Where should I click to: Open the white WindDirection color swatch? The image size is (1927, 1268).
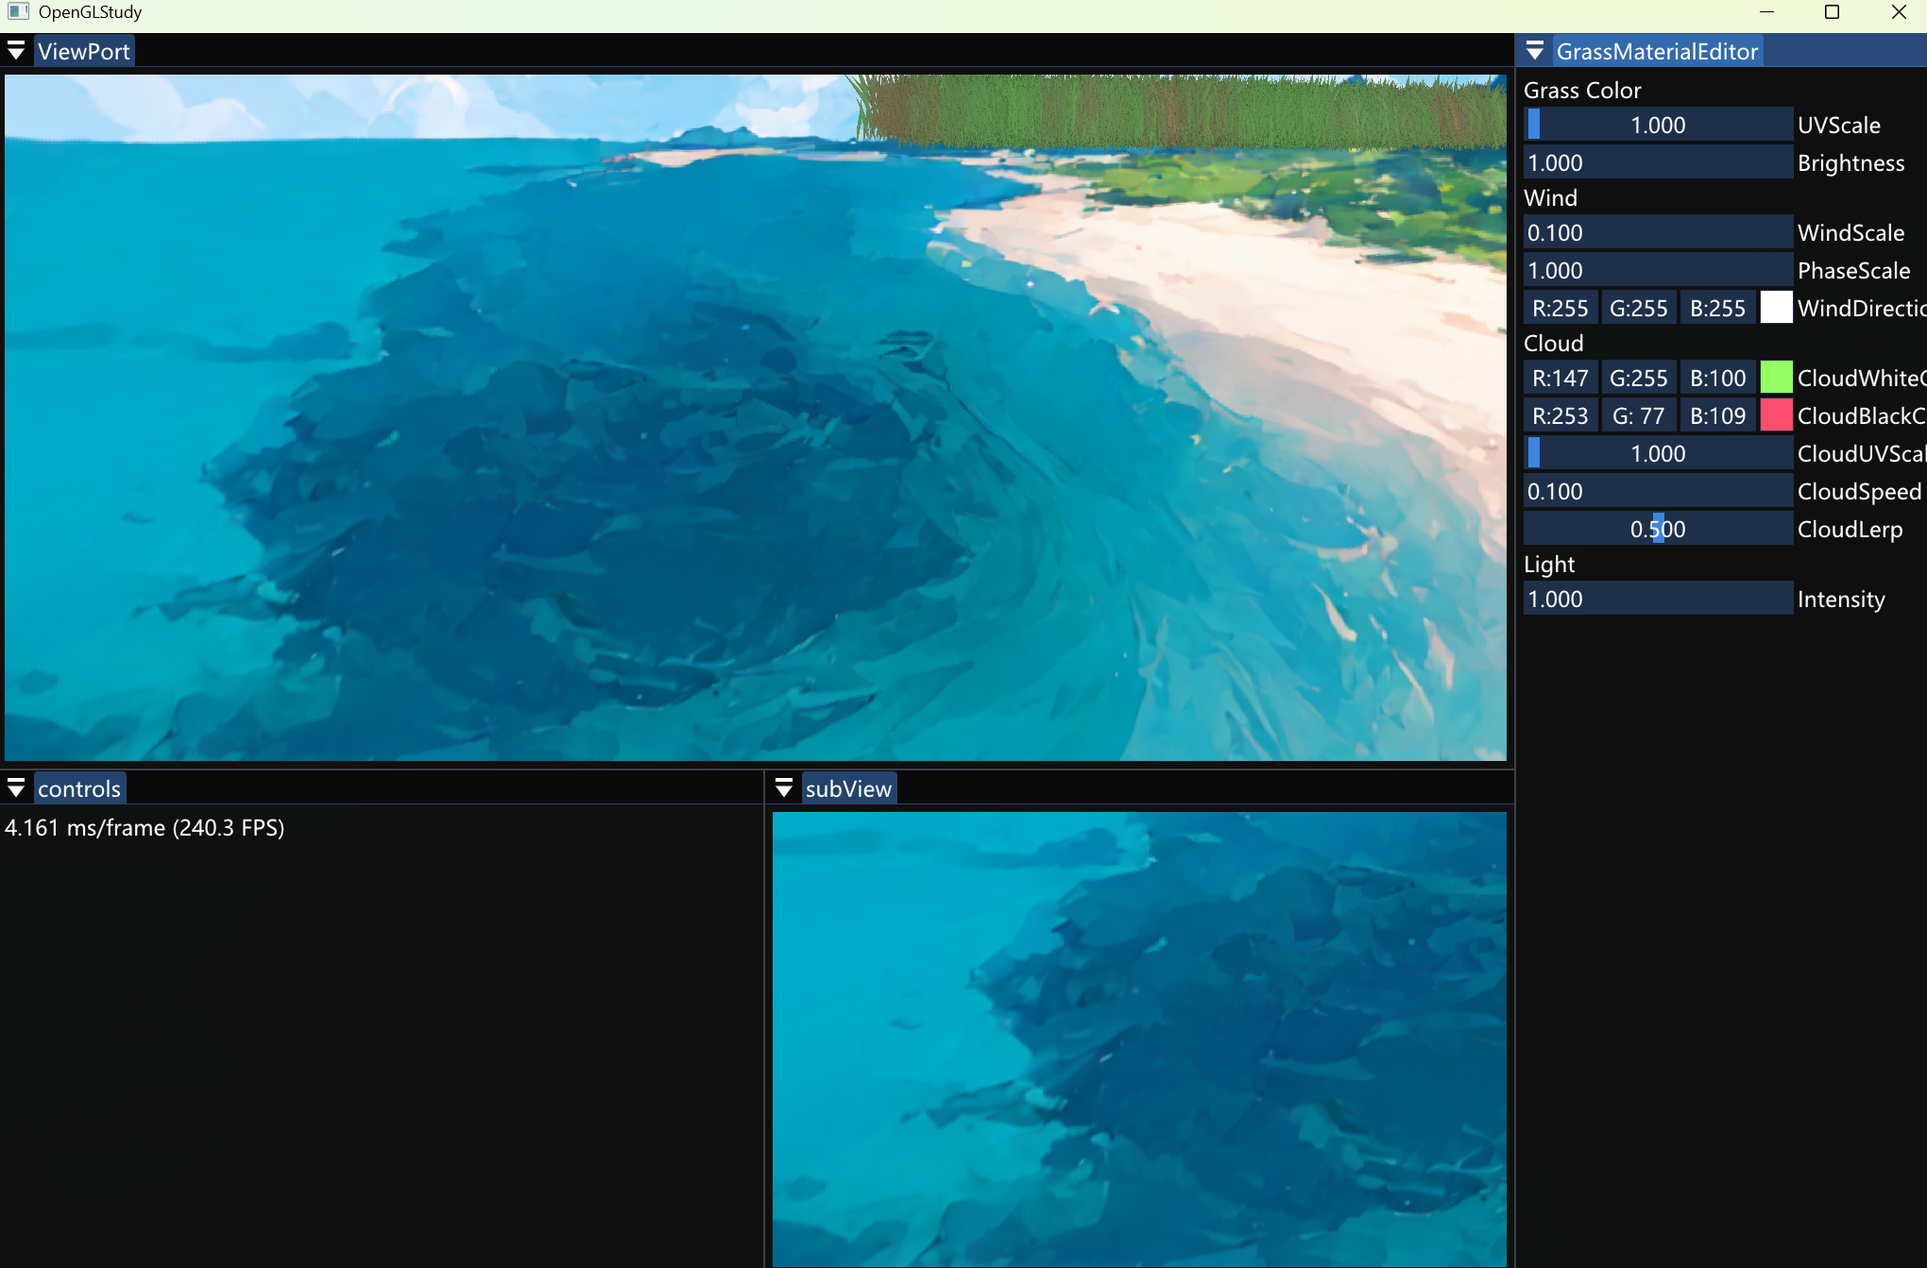coord(1777,307)
